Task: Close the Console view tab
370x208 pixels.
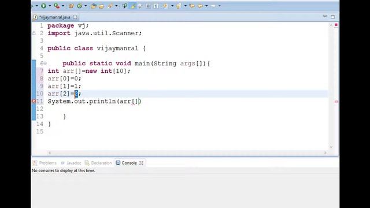Action: [x=141, y=163]
